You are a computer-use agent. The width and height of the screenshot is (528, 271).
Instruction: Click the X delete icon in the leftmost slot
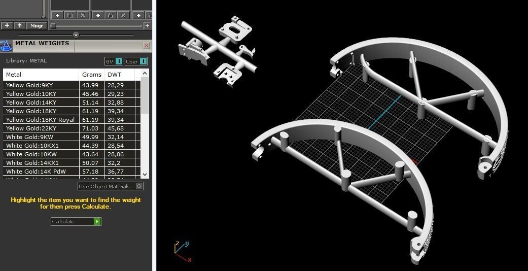coord(83,15)
